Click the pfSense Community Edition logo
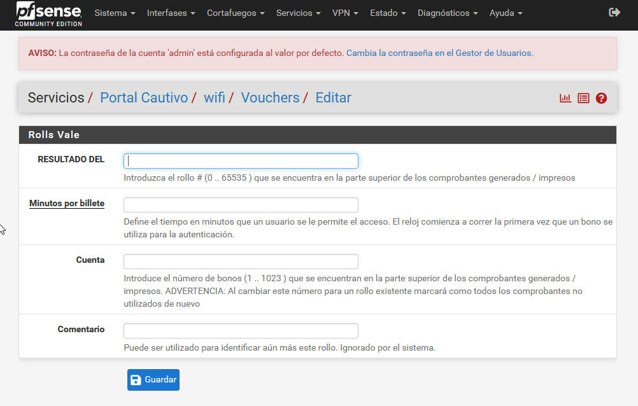The height and width of the screenshot is (406, 638). (x=48, y=14)
